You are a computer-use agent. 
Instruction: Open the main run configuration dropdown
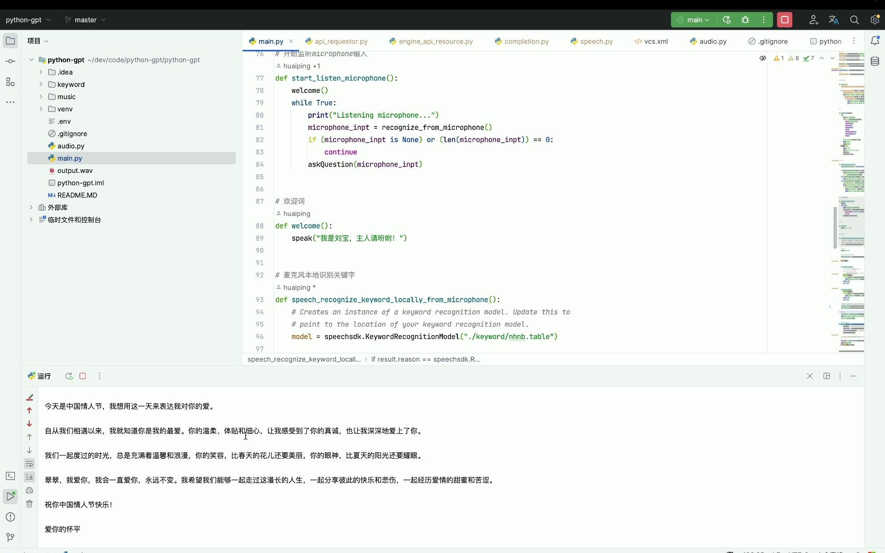694,20
